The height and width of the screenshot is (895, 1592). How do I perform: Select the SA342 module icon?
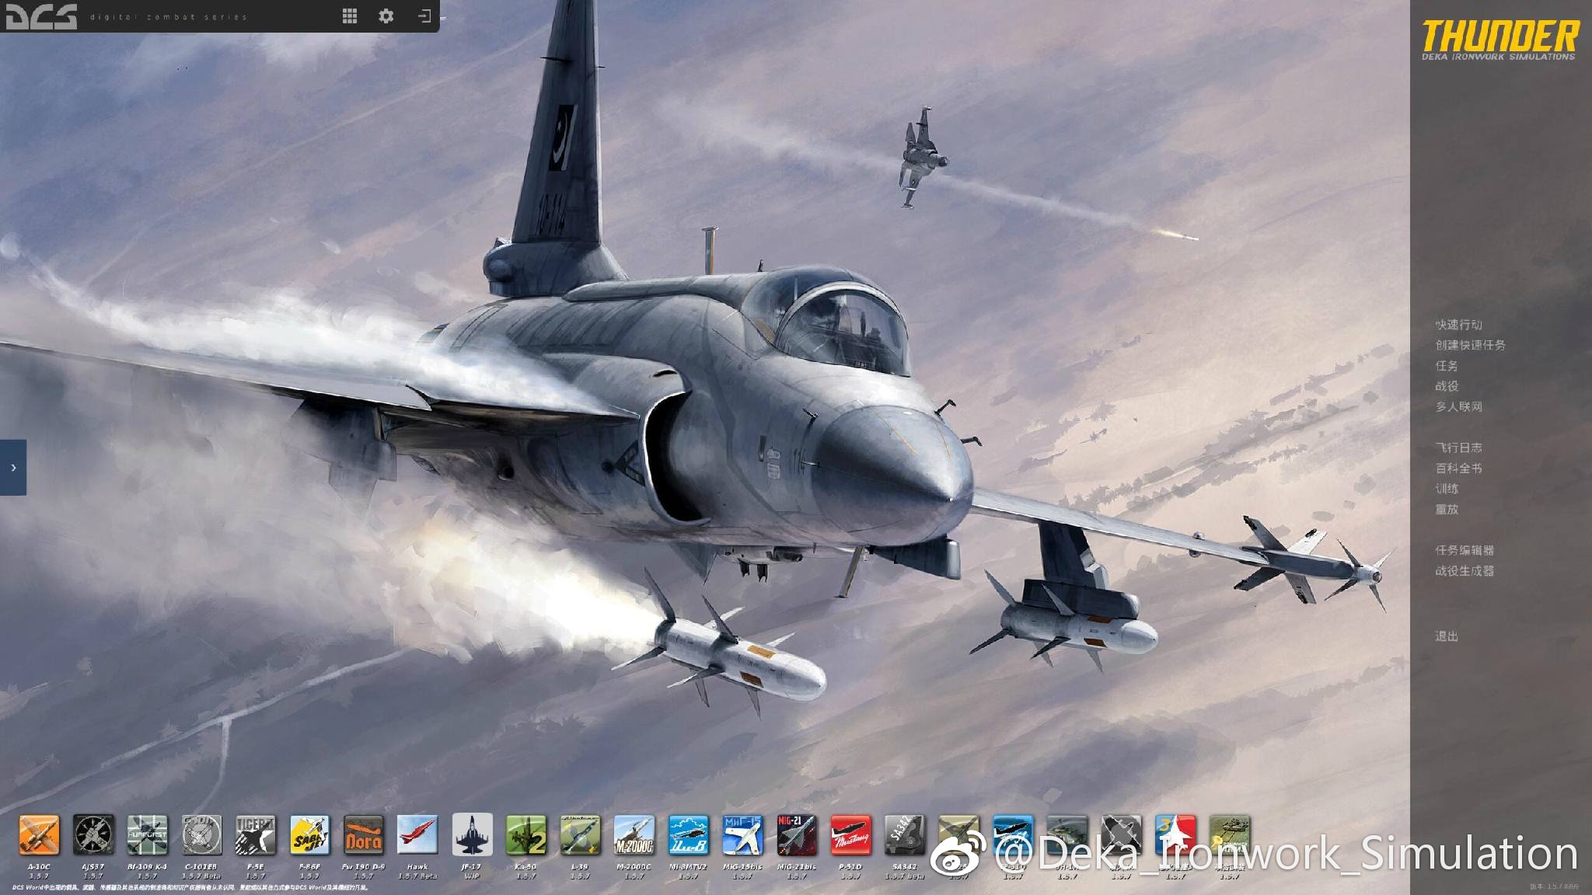(904, 835)
